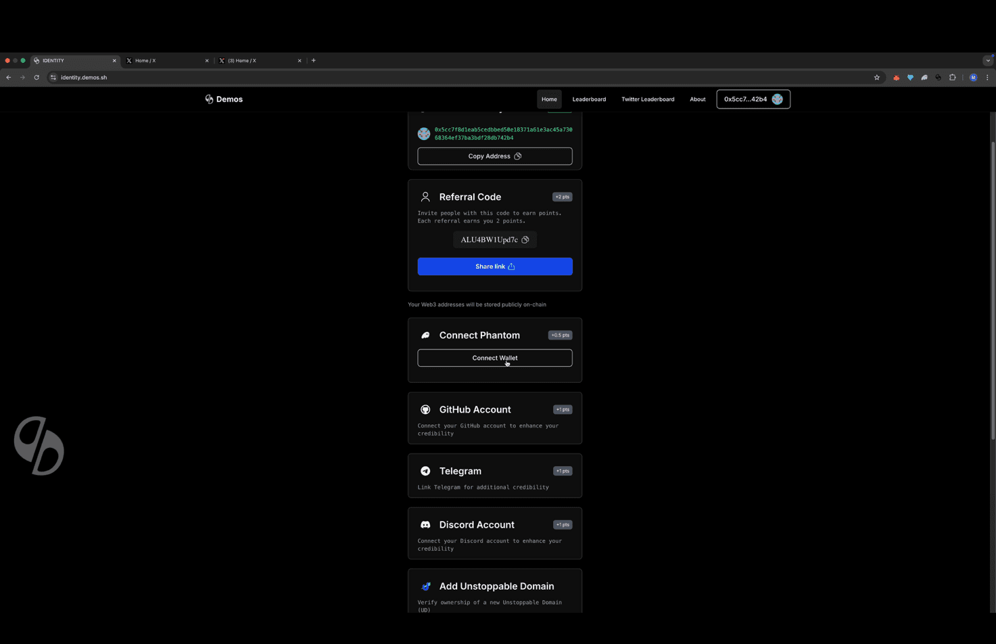Click the Demos logo in the header

tap(223, 99)
